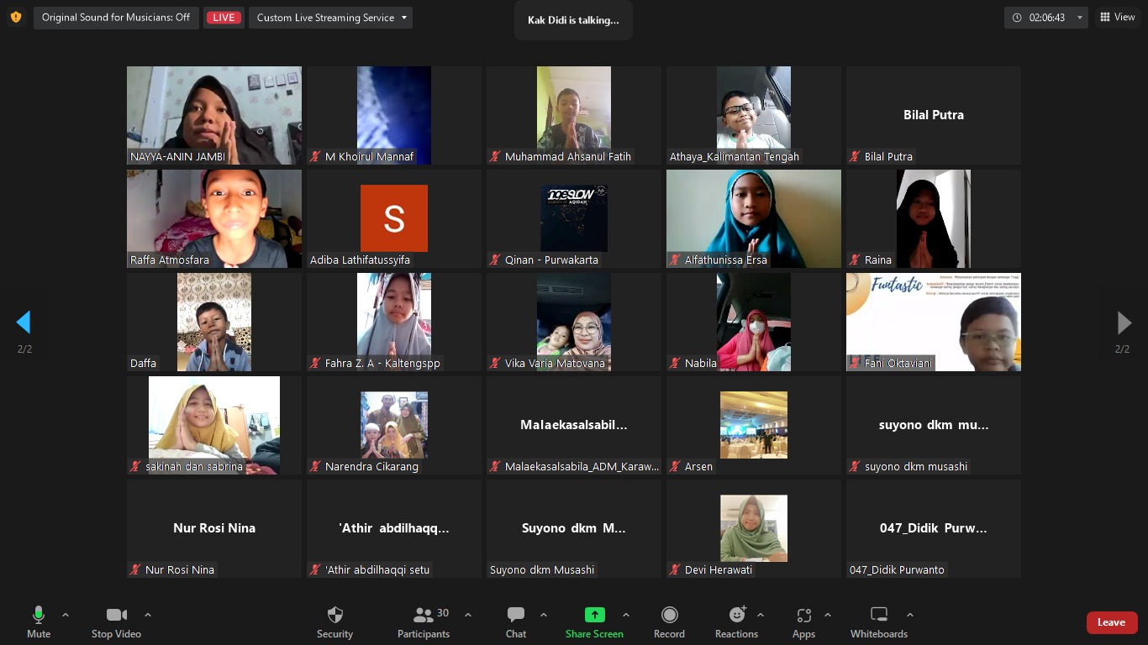The image size is (1148, 645).
Task: Open the meeting timer dropdown arrow
Action: [x=1080, y=18]
